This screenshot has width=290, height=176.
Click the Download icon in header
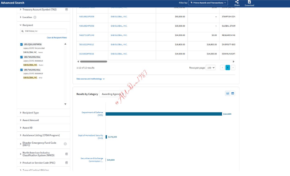249,2
